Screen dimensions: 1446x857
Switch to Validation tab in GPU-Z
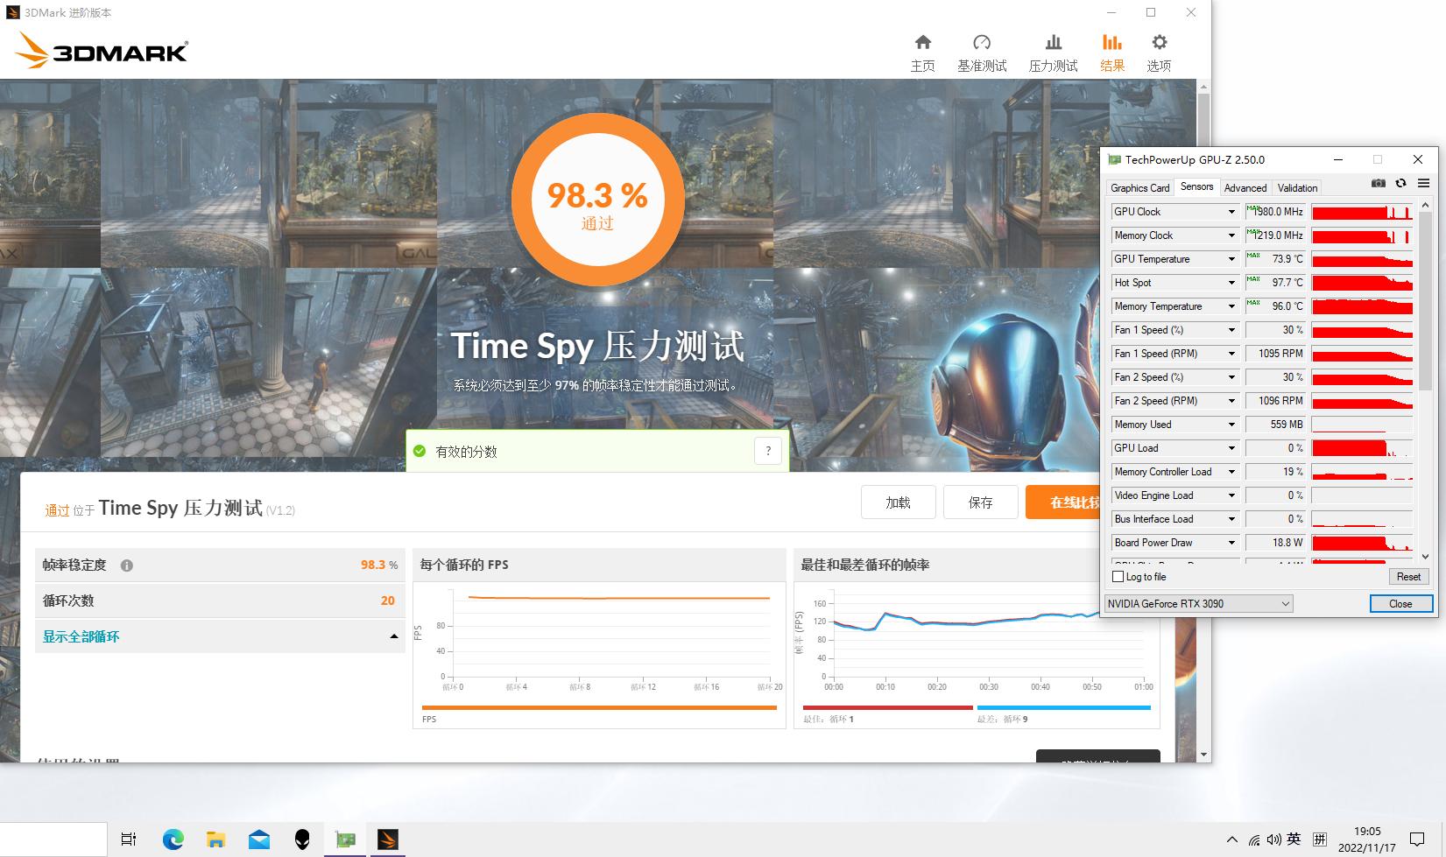(x=1297, y=188)
